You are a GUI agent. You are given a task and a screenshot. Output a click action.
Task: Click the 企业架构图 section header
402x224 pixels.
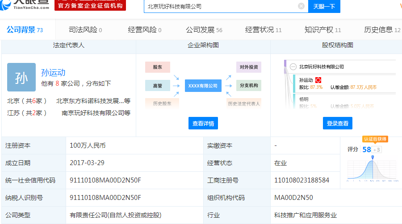[x=203, y=46]
